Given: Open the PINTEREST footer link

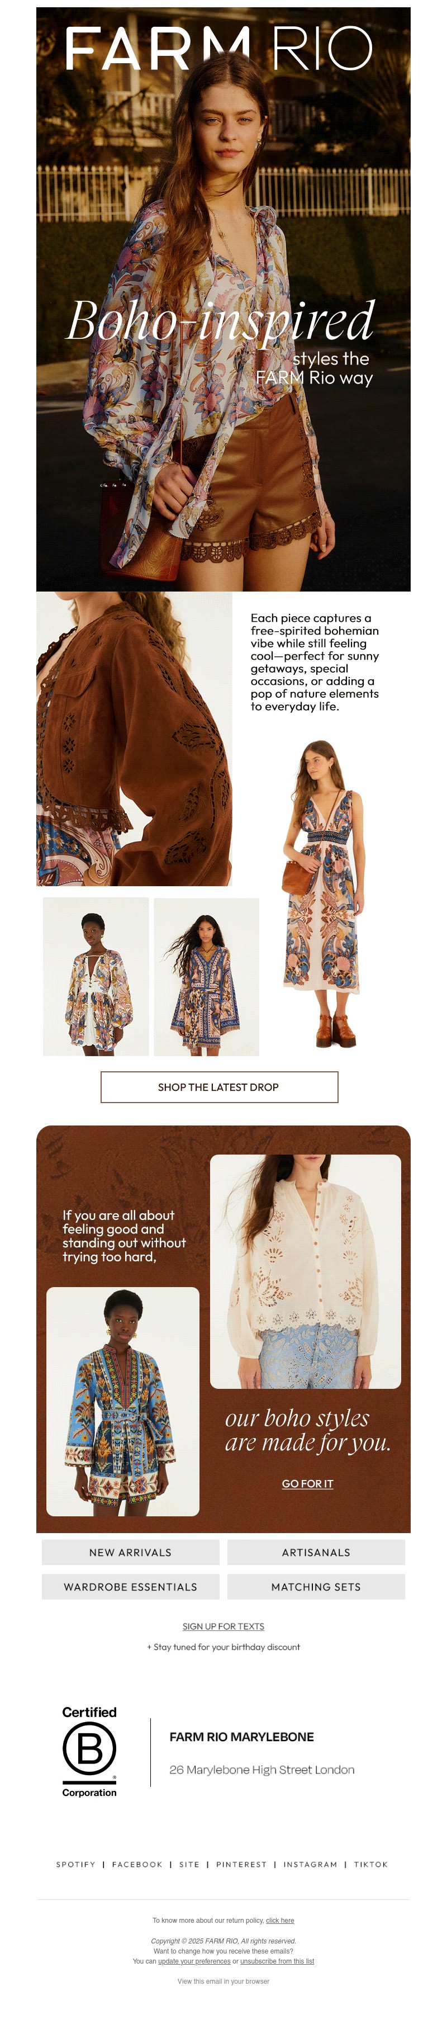Looking at the screenshot, I should [x=241, y=1865].
